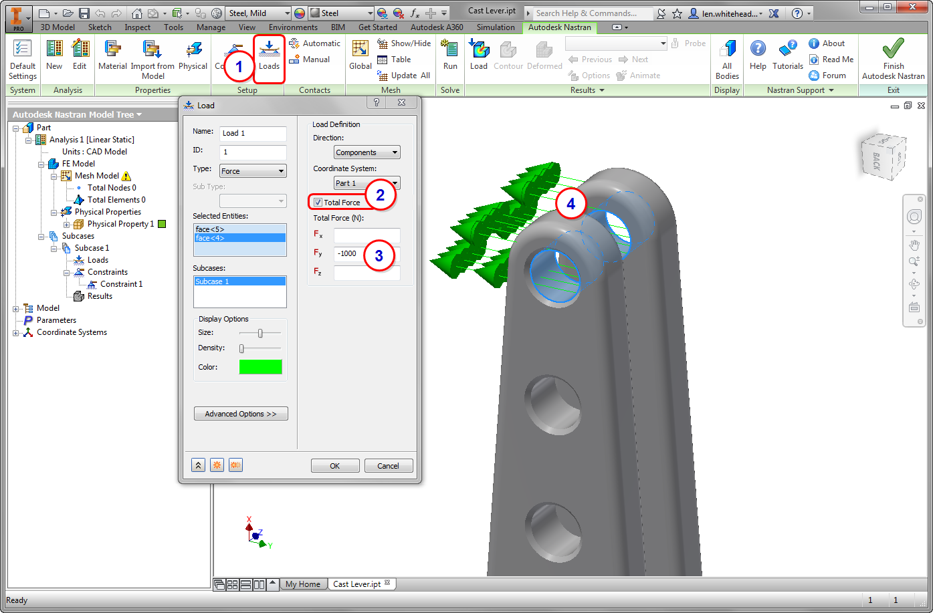Open the Read Me document
The height and width of the screenshot is (613, 933).
831,59
